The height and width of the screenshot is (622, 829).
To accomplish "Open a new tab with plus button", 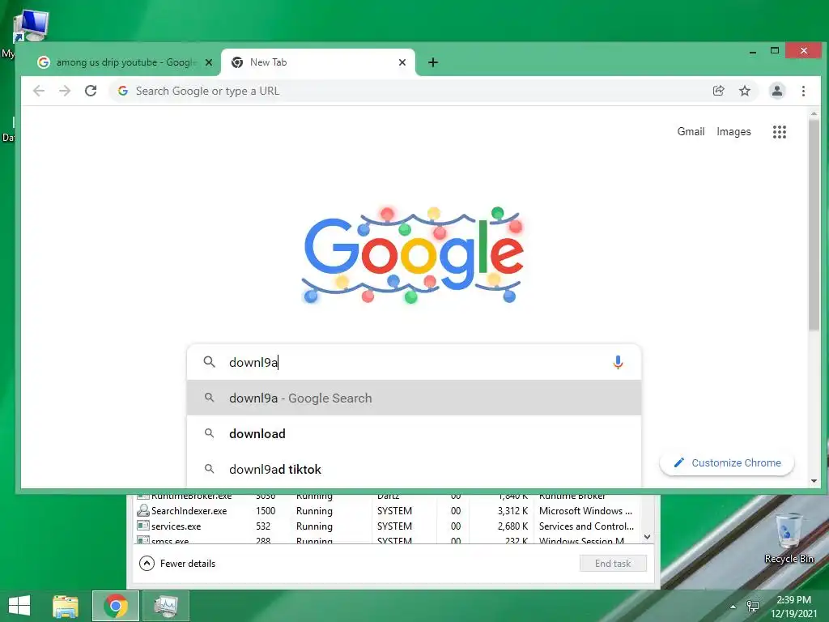I will 433,62.
